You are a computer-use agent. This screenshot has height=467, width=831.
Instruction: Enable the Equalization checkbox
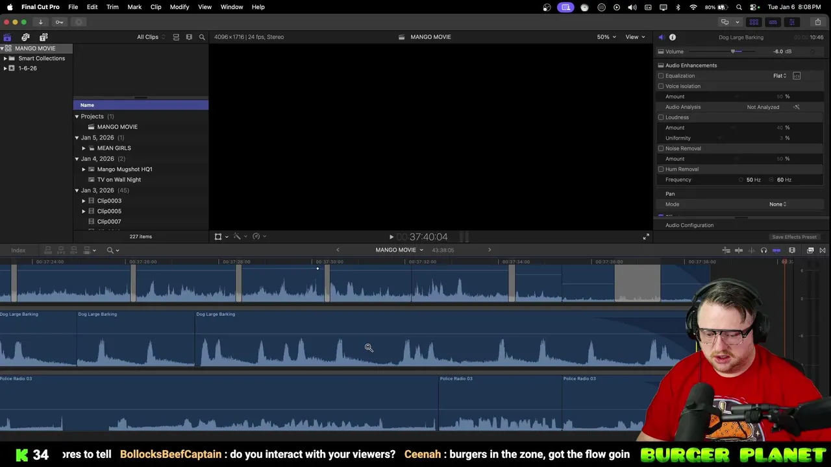[x=661, y=76]
